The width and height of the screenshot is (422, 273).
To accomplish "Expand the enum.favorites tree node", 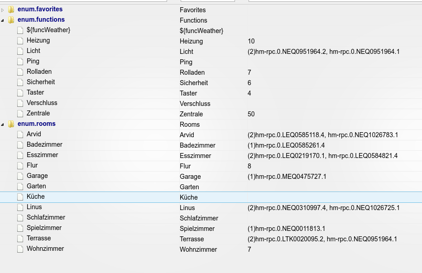I will 2,10.
